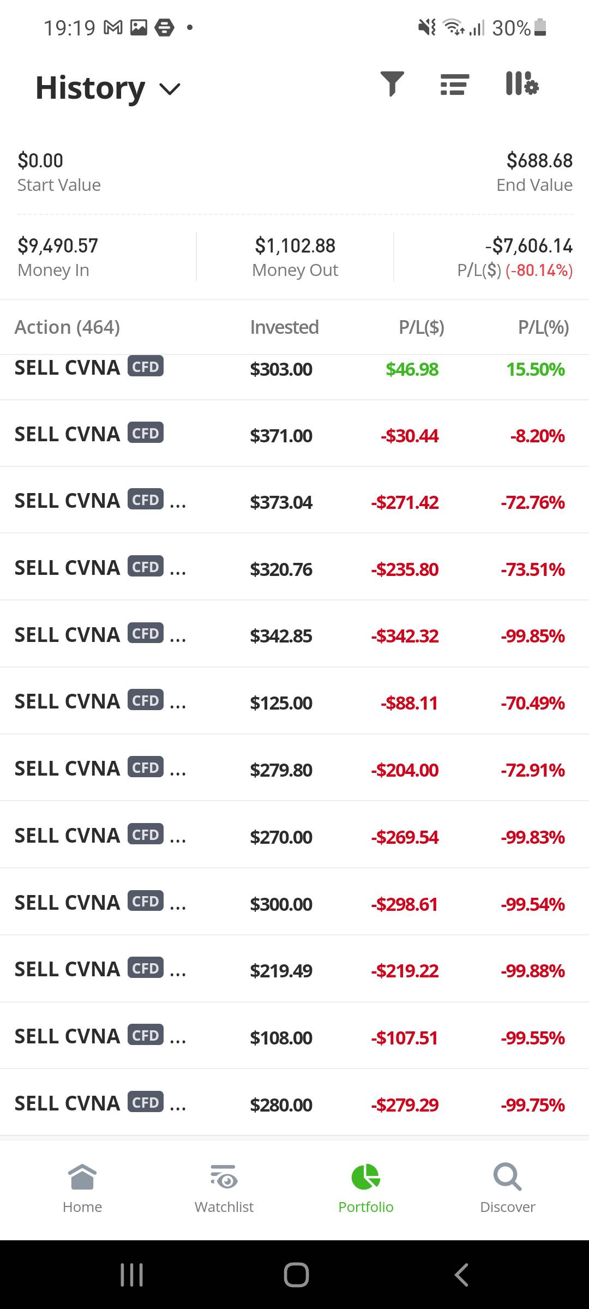Sort by P/L(%) column header
The height and width of the screenshot is (1309, 589).
pos(543,327)
